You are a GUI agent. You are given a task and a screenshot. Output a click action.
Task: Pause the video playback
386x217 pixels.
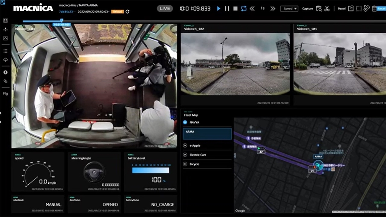tap(227, 8)
